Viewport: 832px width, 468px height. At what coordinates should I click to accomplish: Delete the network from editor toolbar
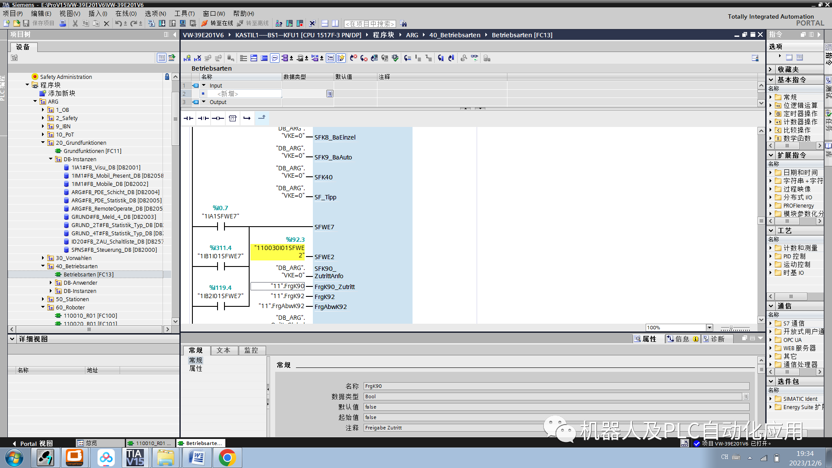click(198, 58)
